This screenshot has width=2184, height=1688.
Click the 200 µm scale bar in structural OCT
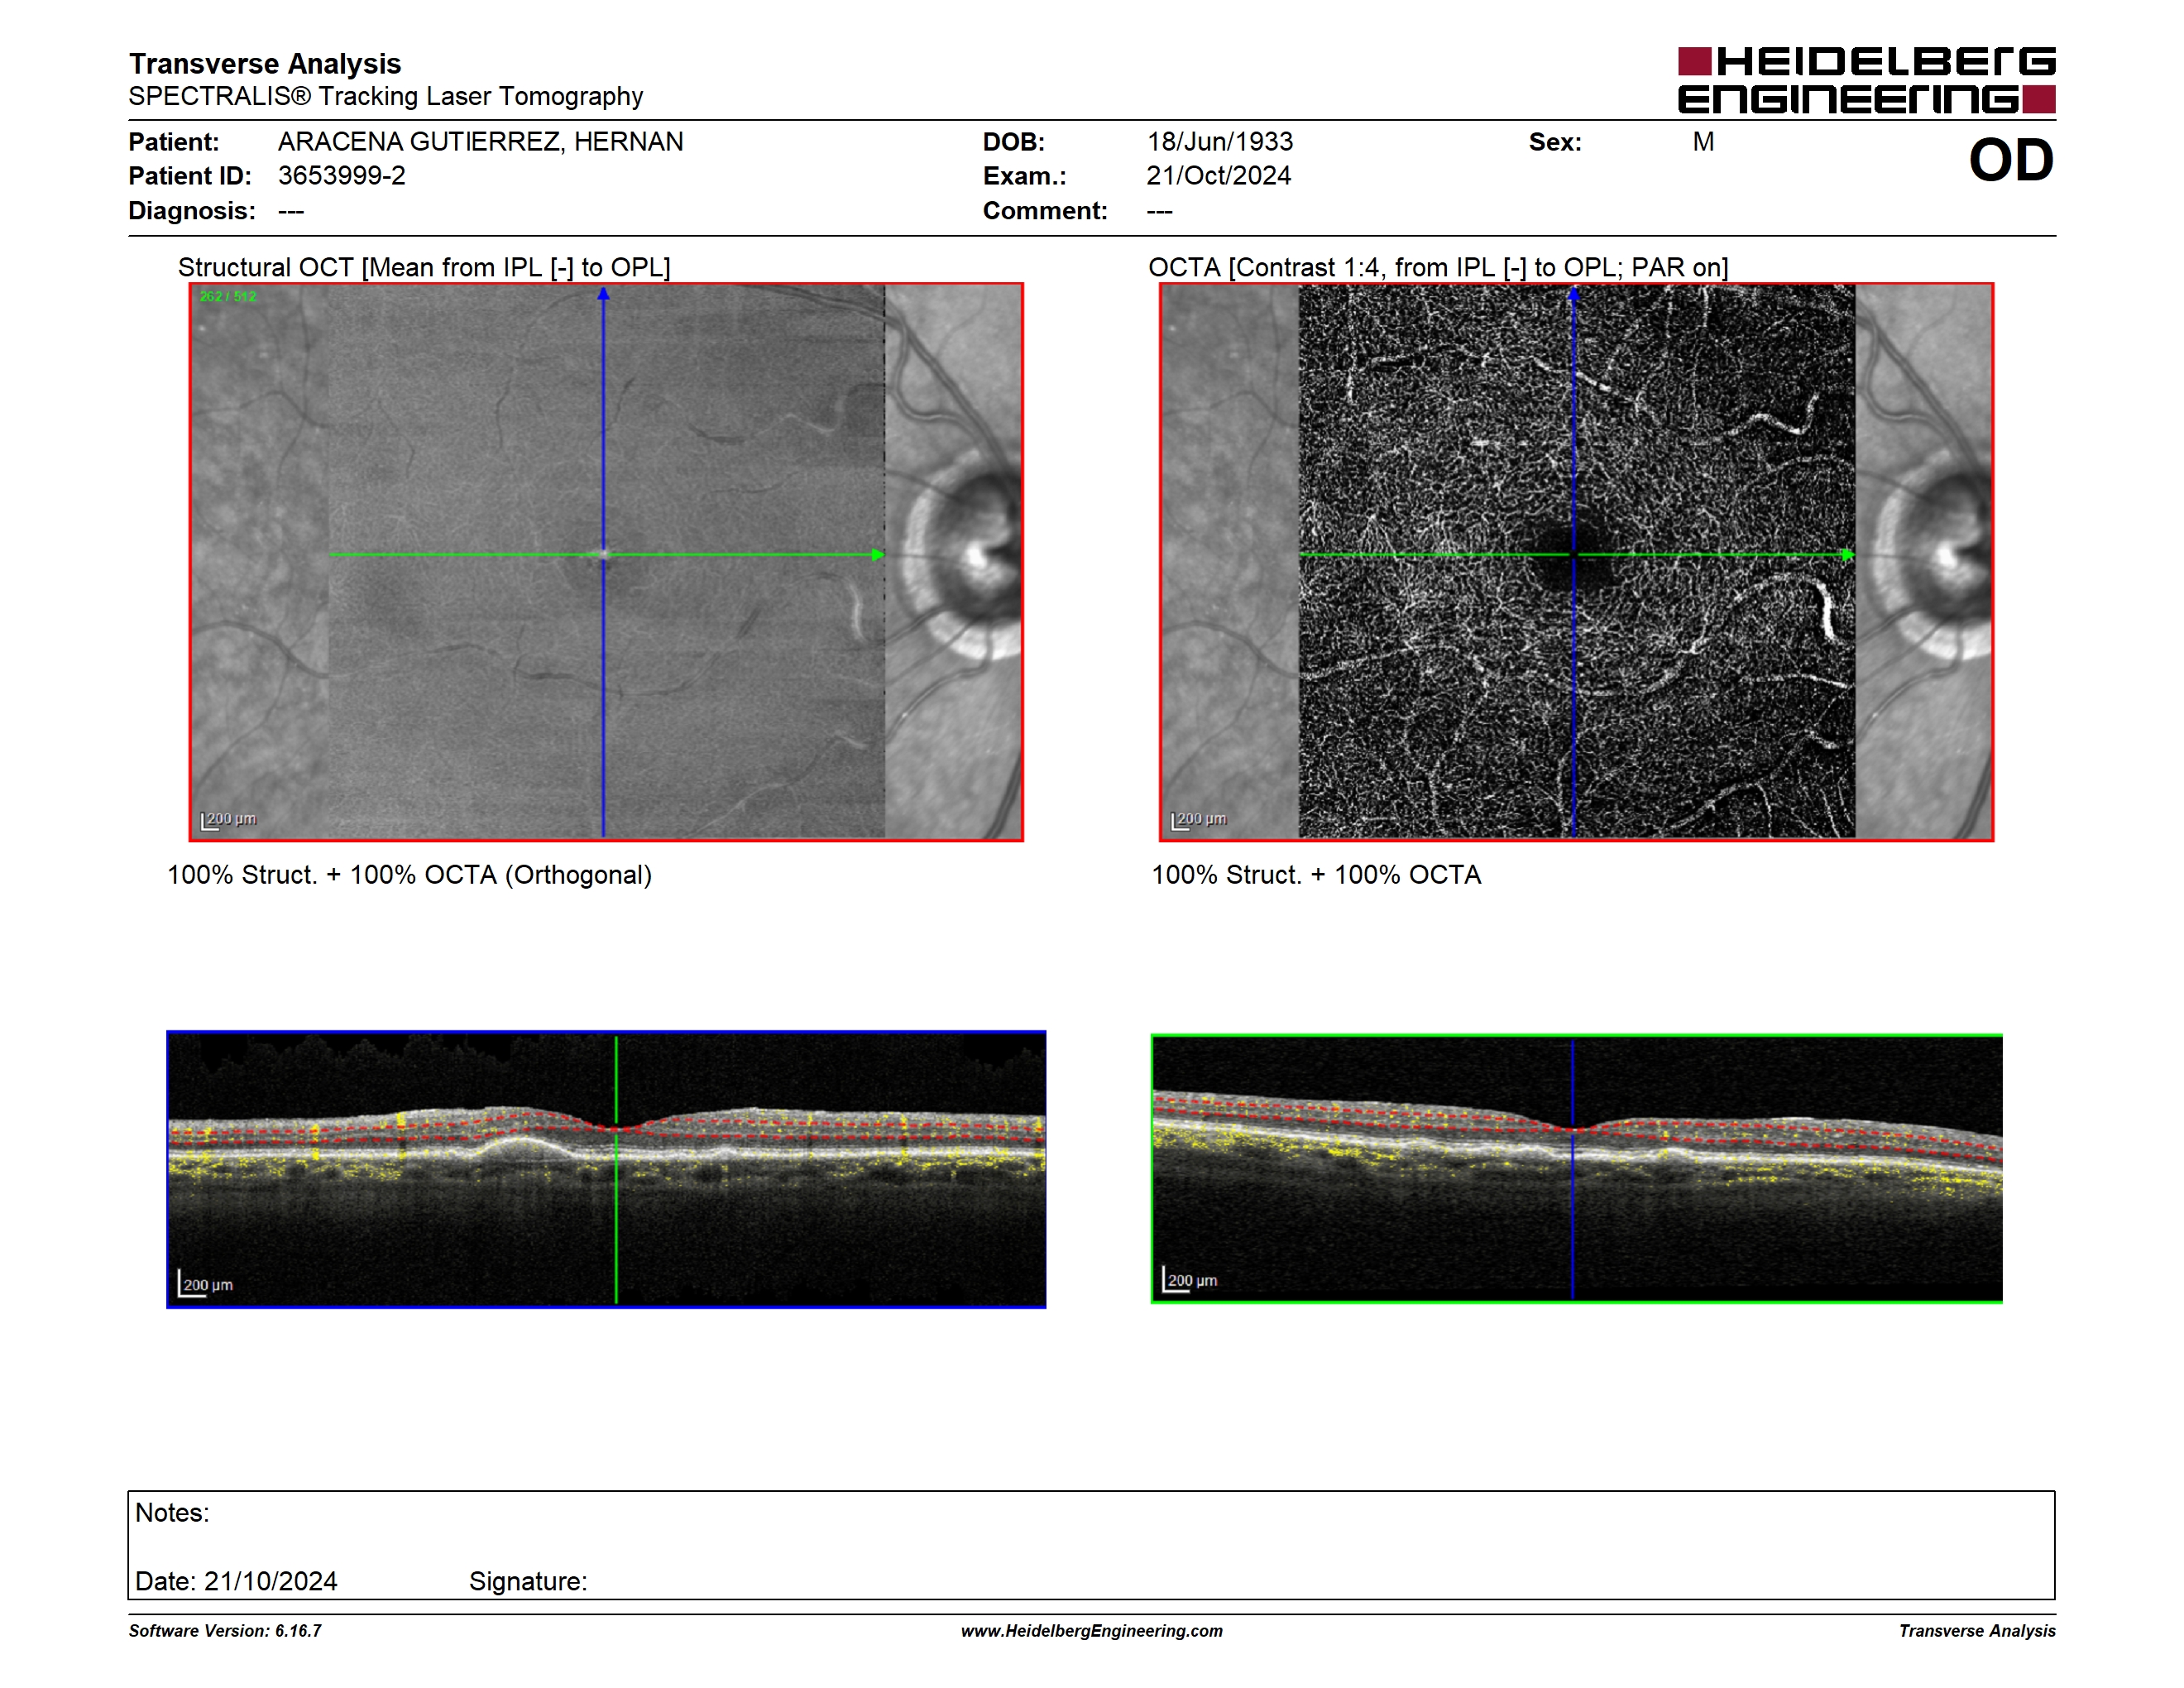tap(229, 820)
